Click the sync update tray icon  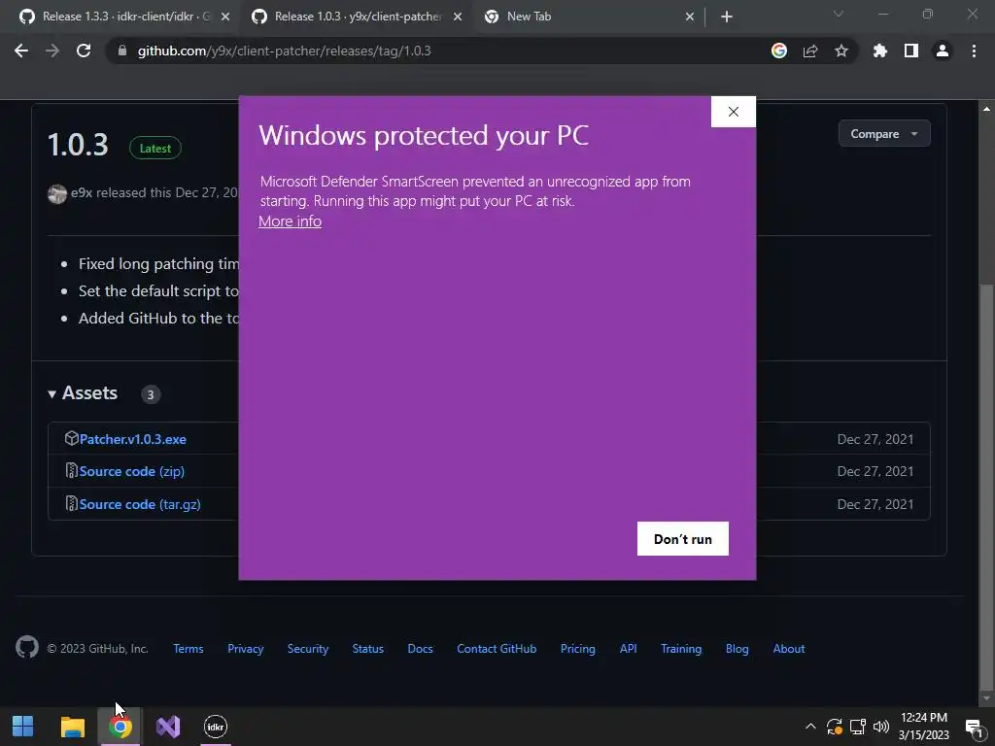pos(835,727)
